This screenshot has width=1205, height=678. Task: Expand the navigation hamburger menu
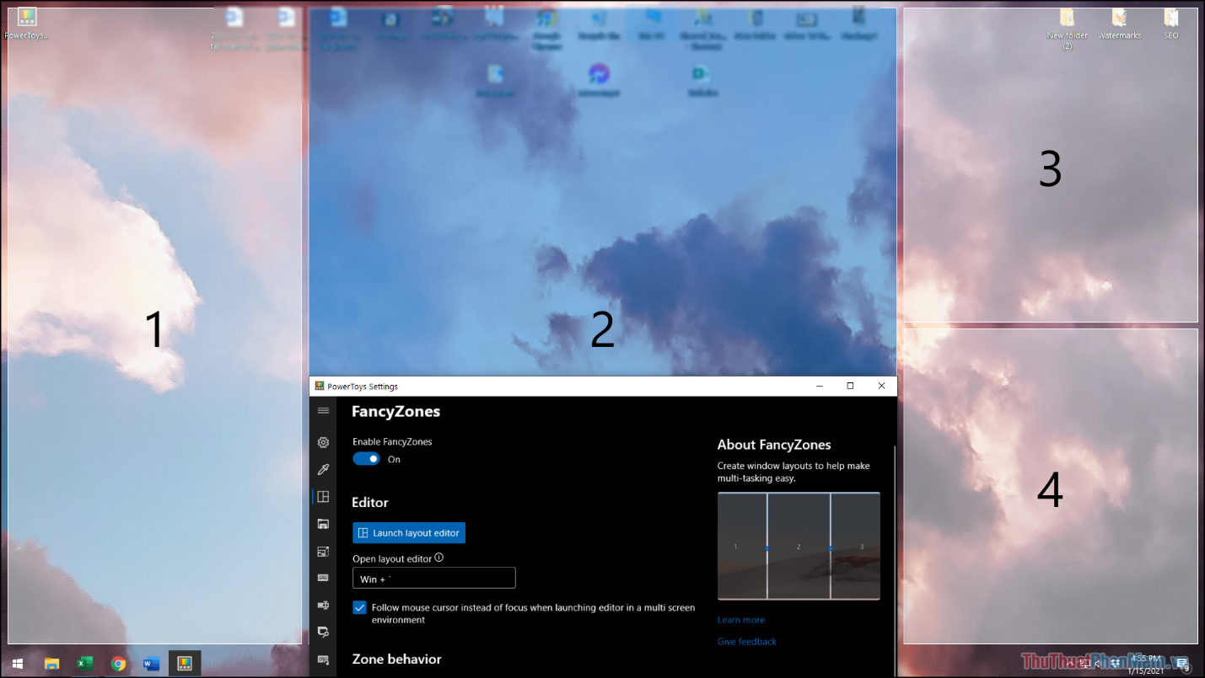click(x=323, y=410)
